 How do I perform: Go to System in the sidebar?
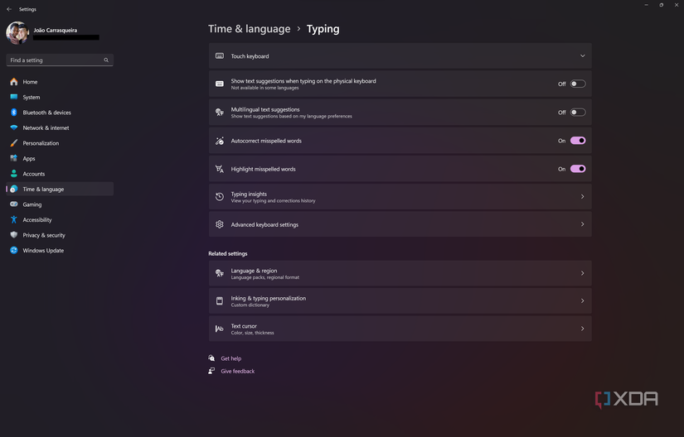pos(32,97)
